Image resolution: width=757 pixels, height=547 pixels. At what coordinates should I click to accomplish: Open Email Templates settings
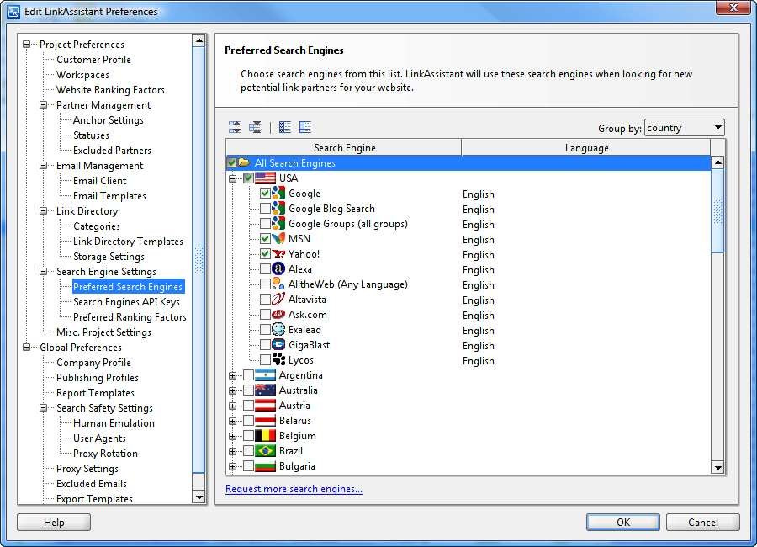(109, 196)
